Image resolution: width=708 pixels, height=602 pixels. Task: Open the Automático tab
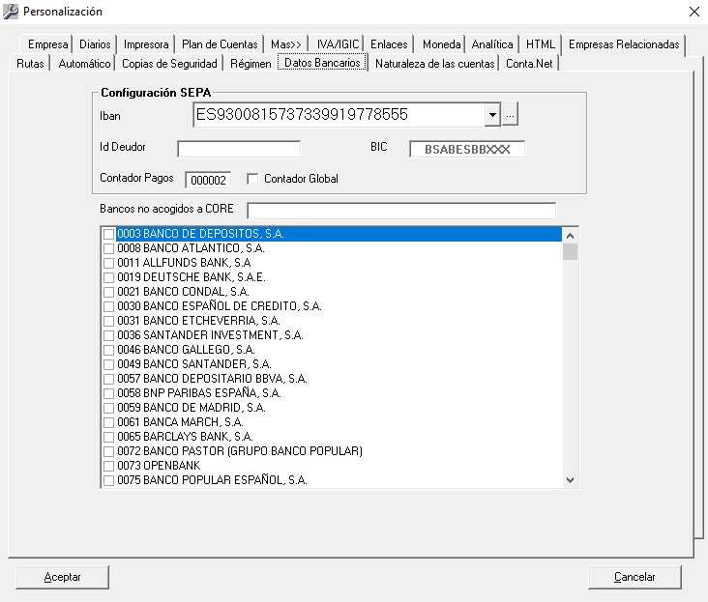[x=84, y=64]
